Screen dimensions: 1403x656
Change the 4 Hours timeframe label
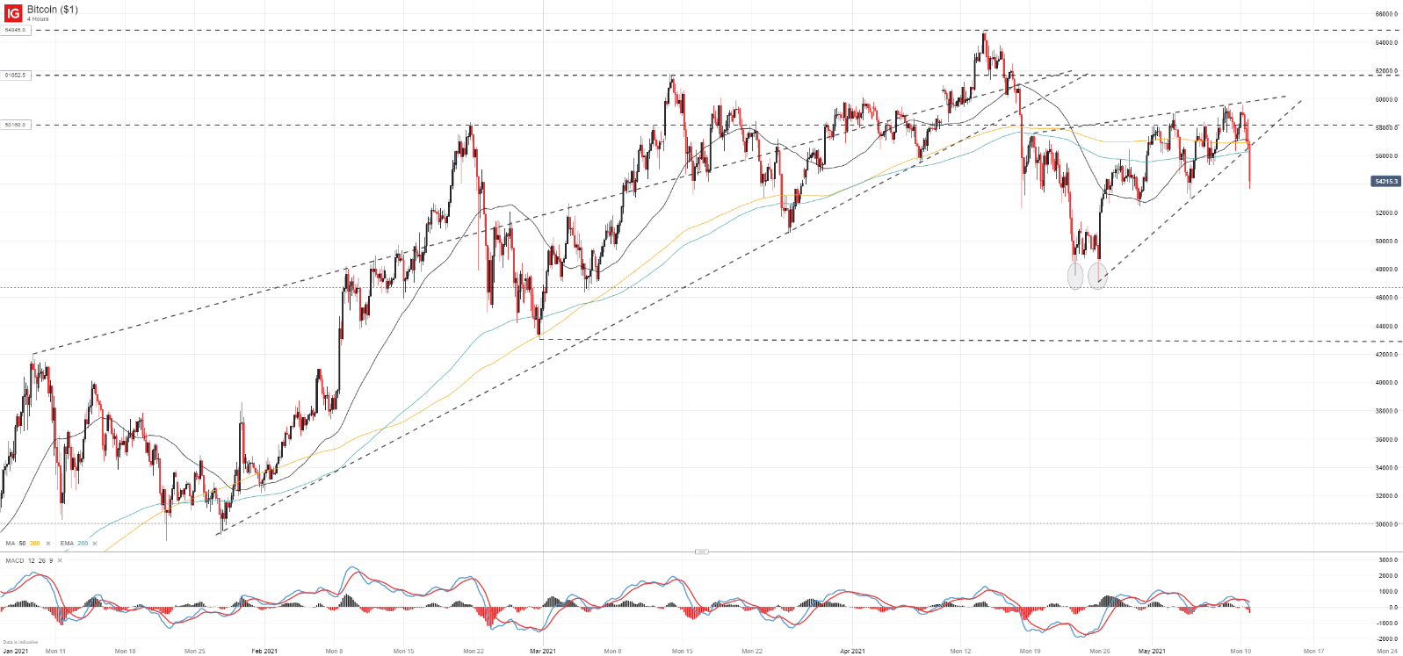click(39, 18)
